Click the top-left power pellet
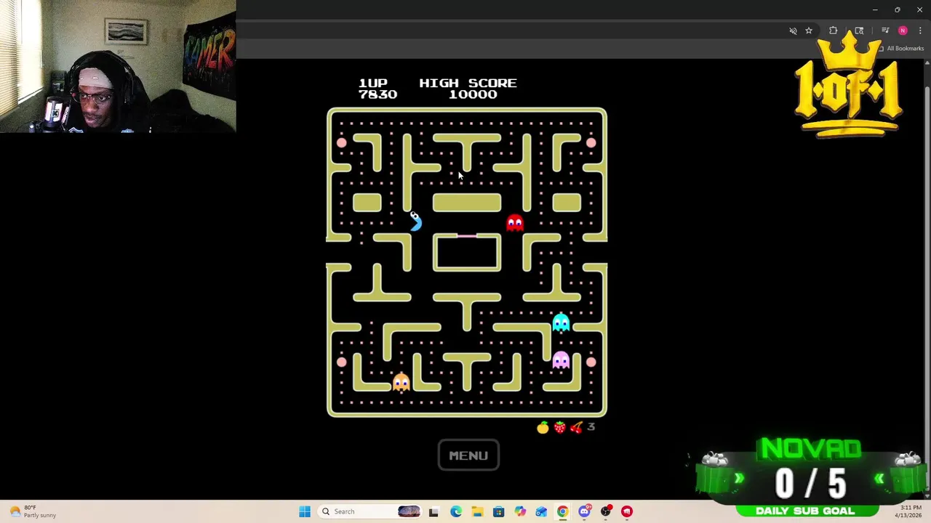This screenshot has height=523, width=931. 342,143
